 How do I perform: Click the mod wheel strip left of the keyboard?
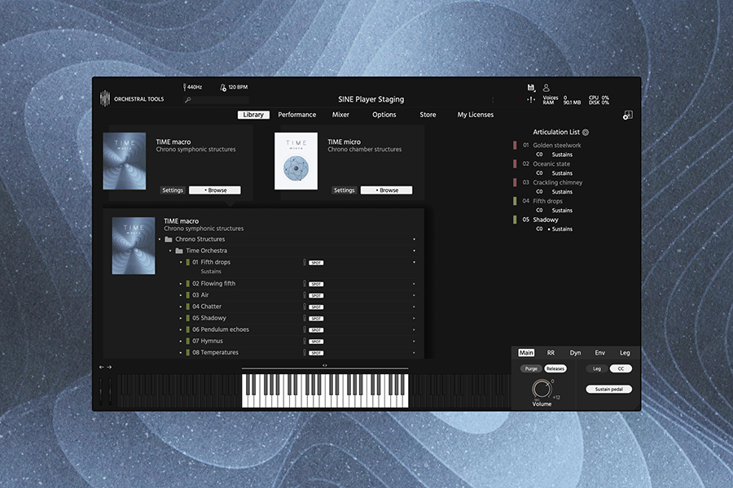pos(110,391)
